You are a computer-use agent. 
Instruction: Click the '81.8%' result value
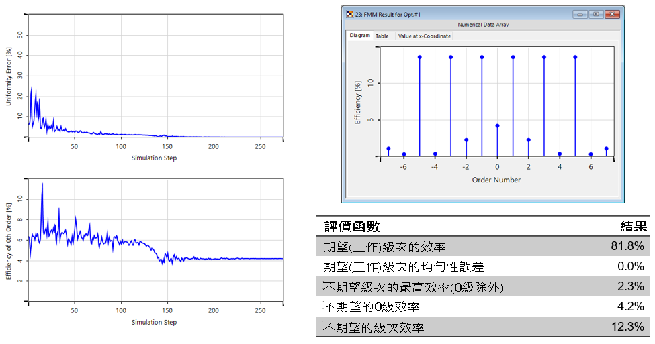point(627,246)
